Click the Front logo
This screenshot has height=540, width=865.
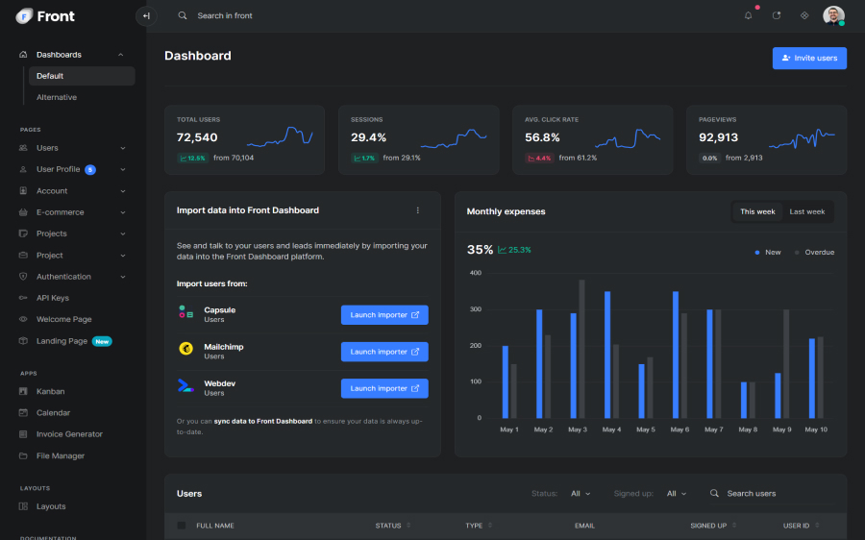(45, 16)
